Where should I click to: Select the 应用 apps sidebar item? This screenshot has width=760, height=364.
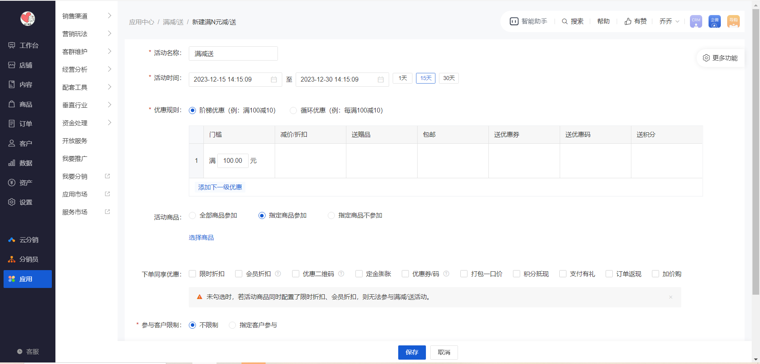(28, 279)
